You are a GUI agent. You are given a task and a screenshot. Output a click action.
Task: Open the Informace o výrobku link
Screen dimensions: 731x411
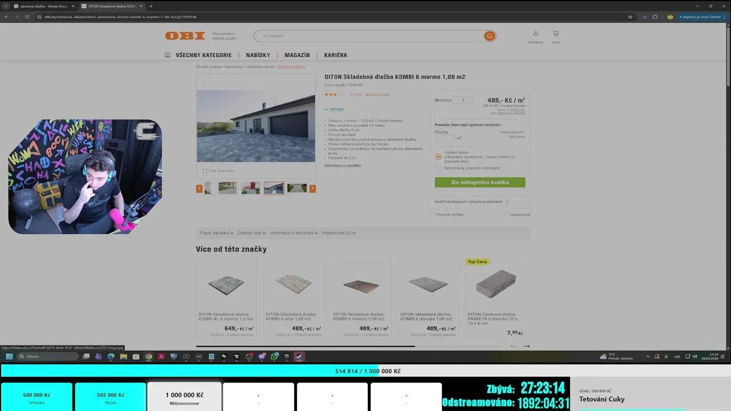[x=343, y=166]
